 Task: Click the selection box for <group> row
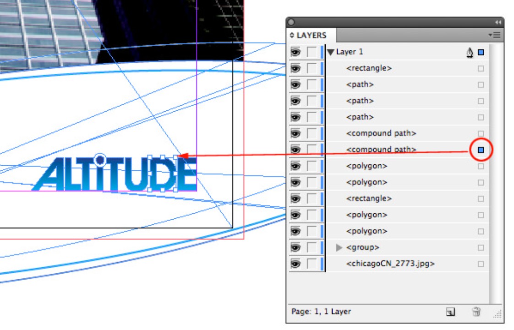pyautogui.click(x=481, y=248)
